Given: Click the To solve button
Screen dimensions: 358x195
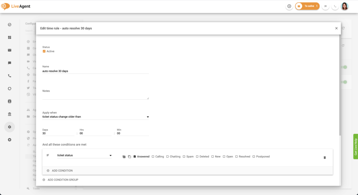Looking at the screenshot, I should point(307,6).
